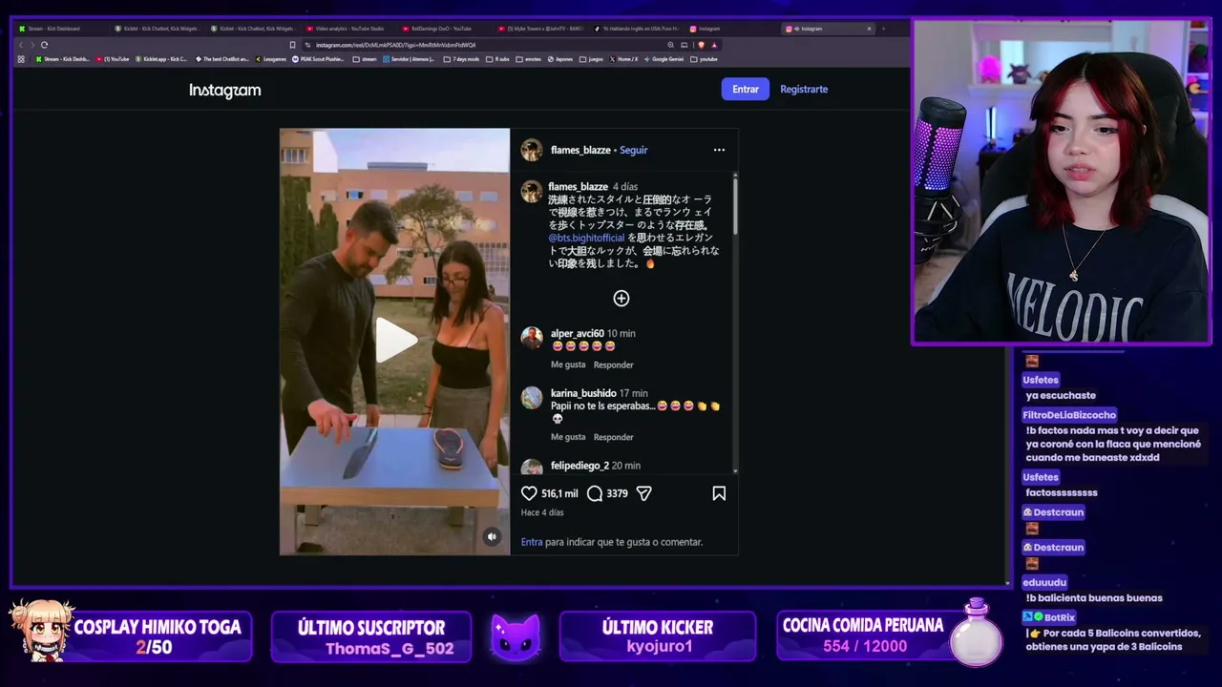Like the reel with the heart icon
Screen dimensions: 1222x687
coord(529,493)
